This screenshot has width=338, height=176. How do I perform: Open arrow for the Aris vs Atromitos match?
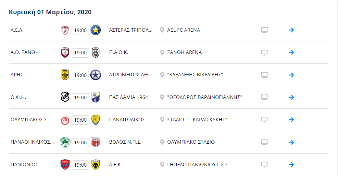[x=291, y=75]
